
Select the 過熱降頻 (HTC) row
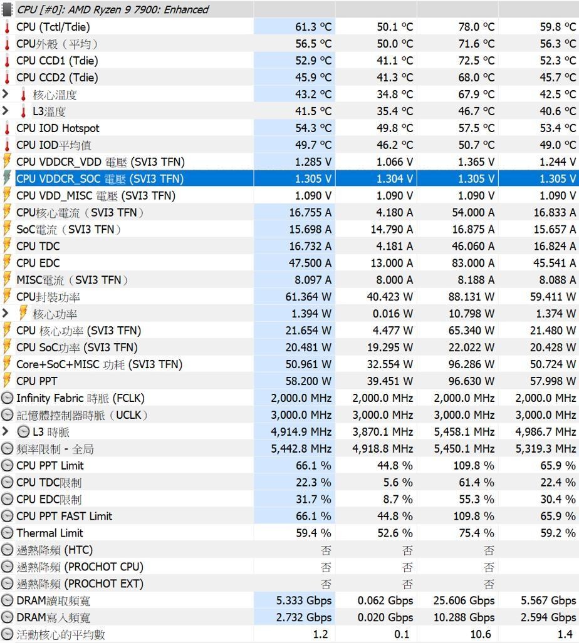tap(55, 550)
